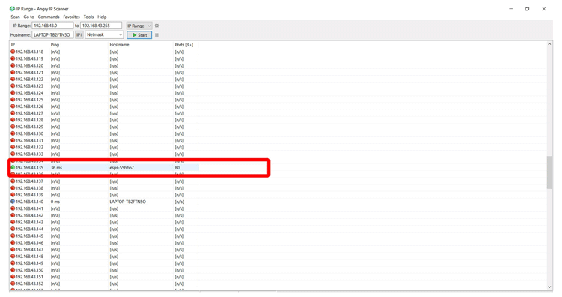Select the row 192.168.43.135

(x=104, y=167)
